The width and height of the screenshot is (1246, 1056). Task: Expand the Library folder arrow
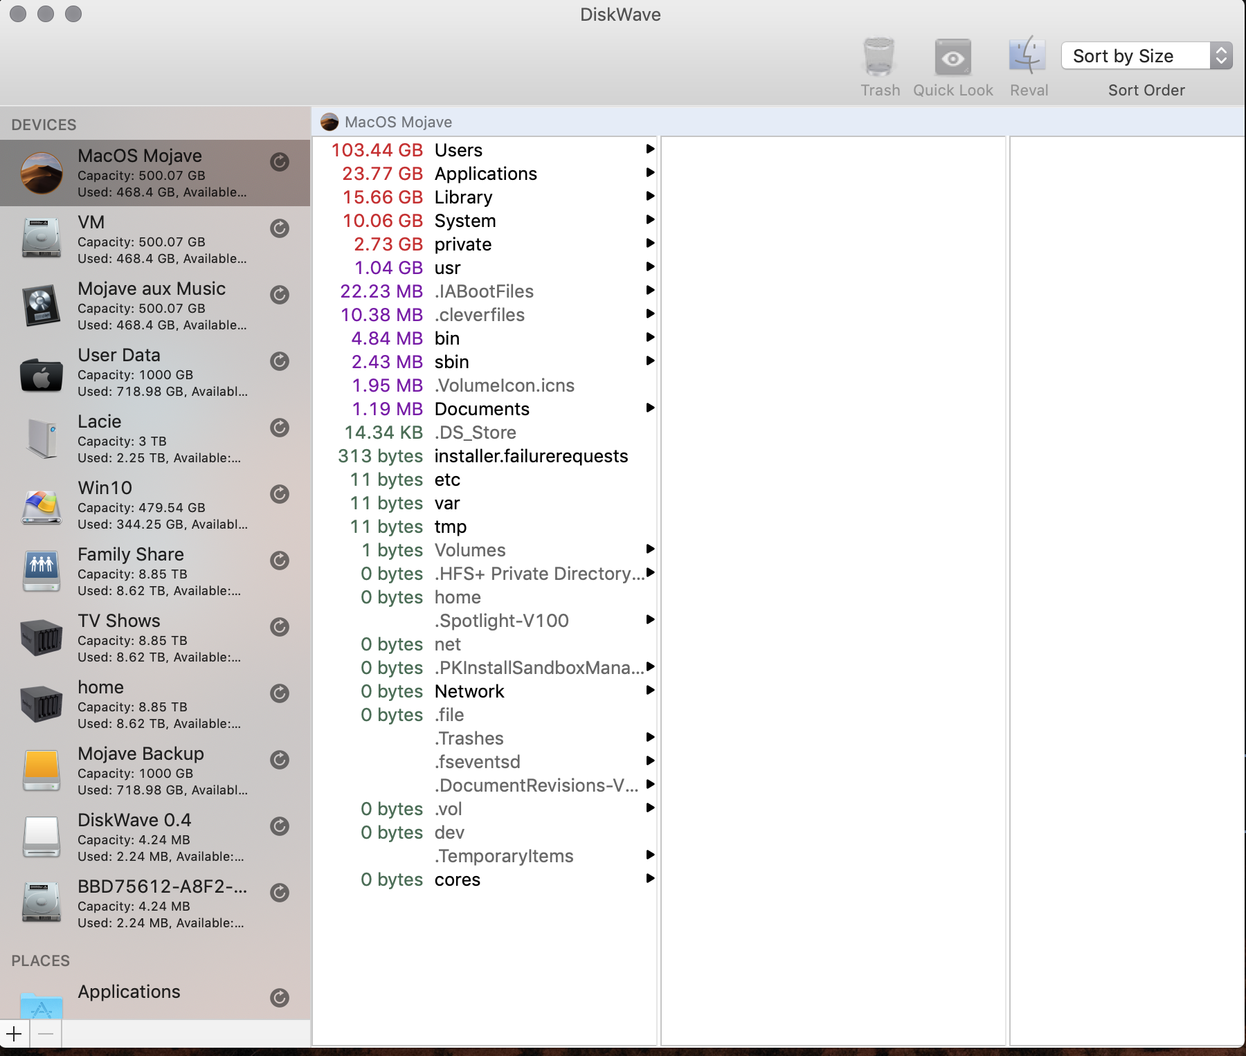(x=650, y=196)
